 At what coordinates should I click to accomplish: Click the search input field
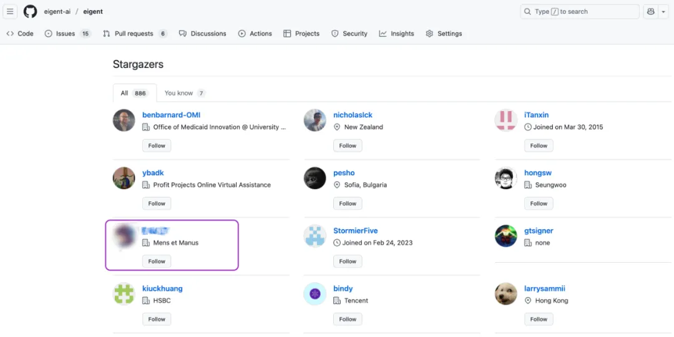pos(580,12)
